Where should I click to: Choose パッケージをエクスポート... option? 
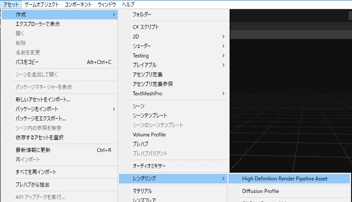click(x=59, y=119)
